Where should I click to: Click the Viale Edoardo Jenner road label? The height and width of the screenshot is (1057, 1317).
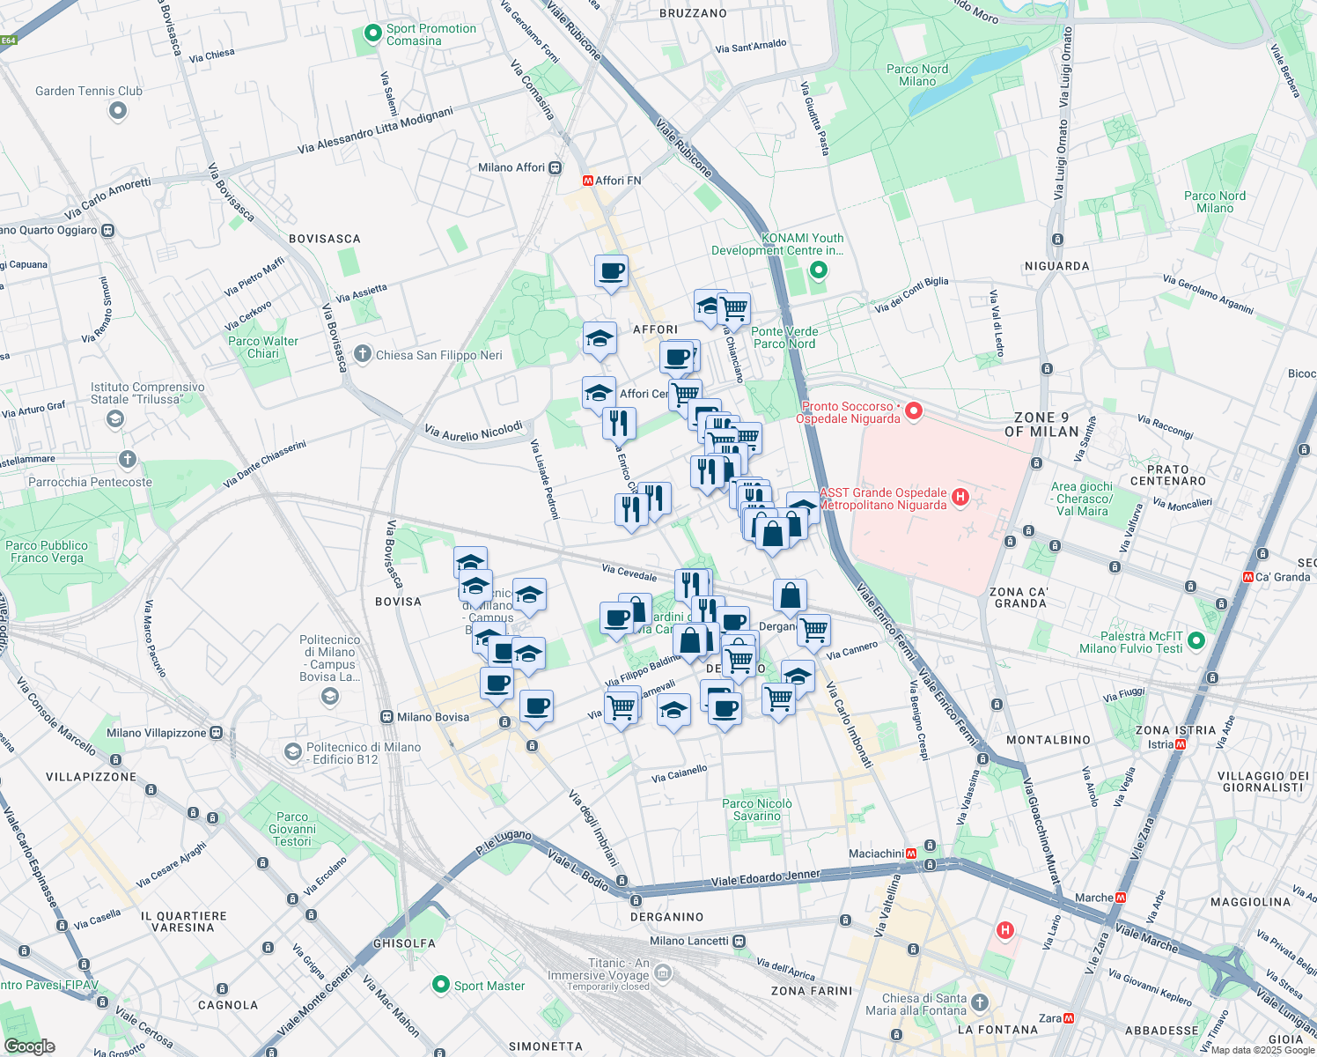(766, 877)
